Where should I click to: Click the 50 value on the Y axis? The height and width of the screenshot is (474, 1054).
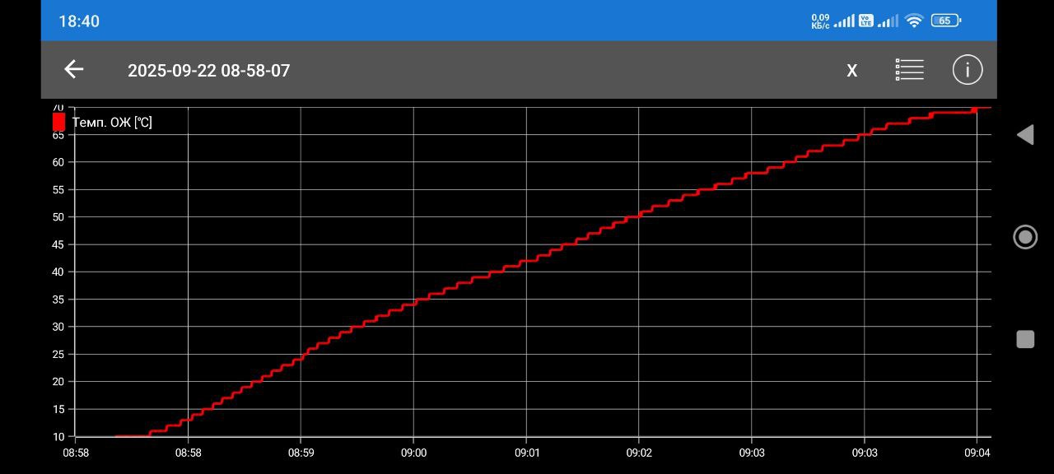pos(58,217)
